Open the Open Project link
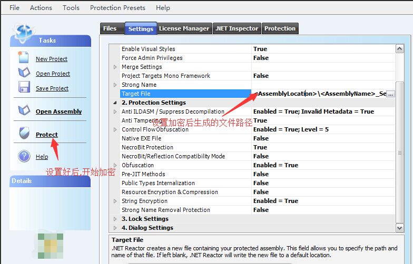413x264 pixels. (53, 74)
